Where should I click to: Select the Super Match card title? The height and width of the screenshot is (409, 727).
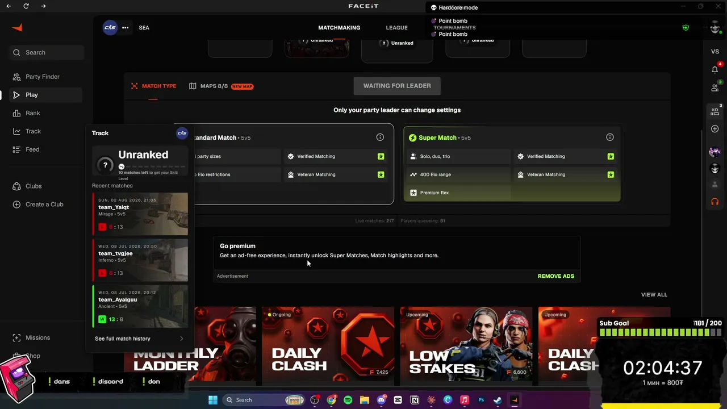(437, 137)
